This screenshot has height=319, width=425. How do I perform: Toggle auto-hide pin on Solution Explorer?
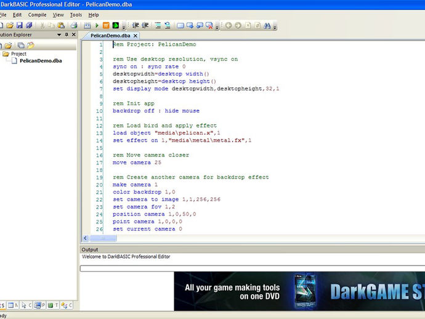(67, 34)
